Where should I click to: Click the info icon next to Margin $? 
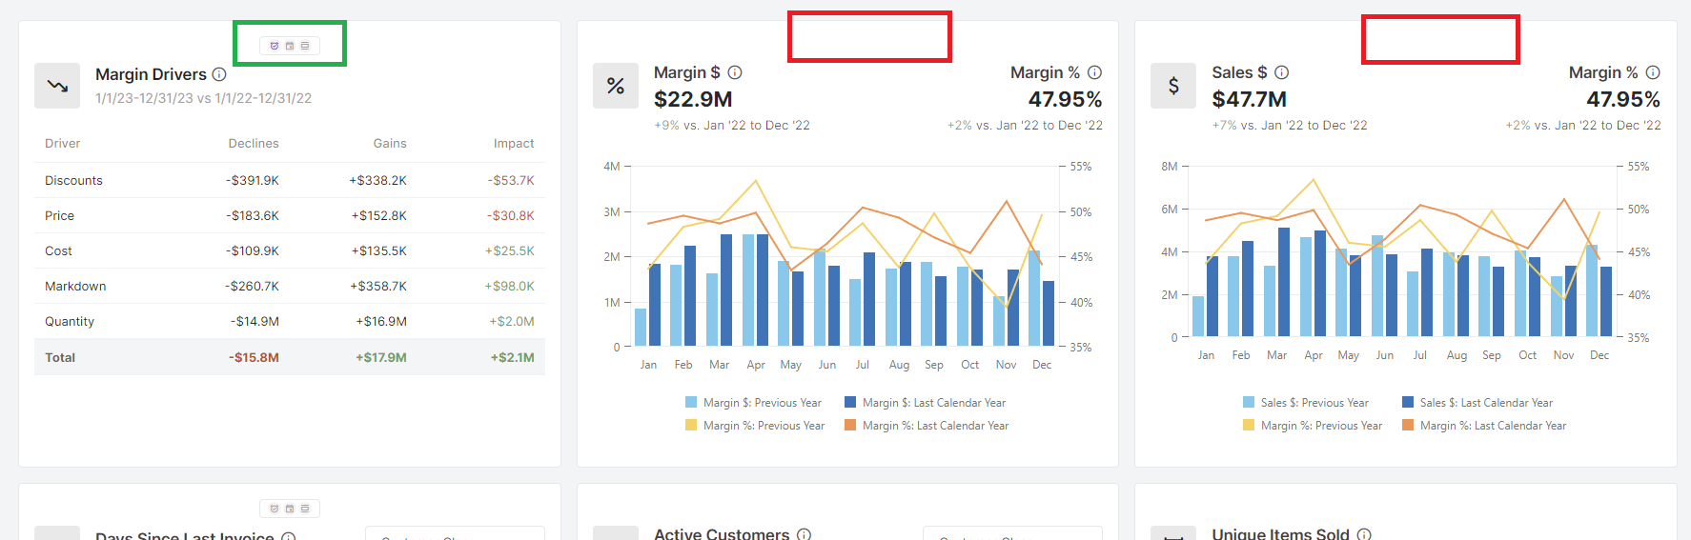click(x=735, y=72)
